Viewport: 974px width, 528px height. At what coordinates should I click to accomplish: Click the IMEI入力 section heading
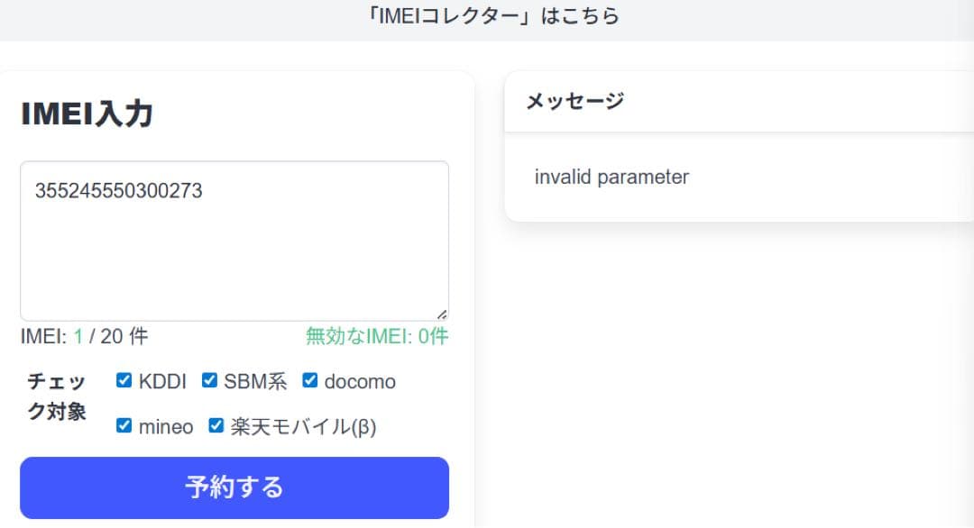tap(87, 113)
